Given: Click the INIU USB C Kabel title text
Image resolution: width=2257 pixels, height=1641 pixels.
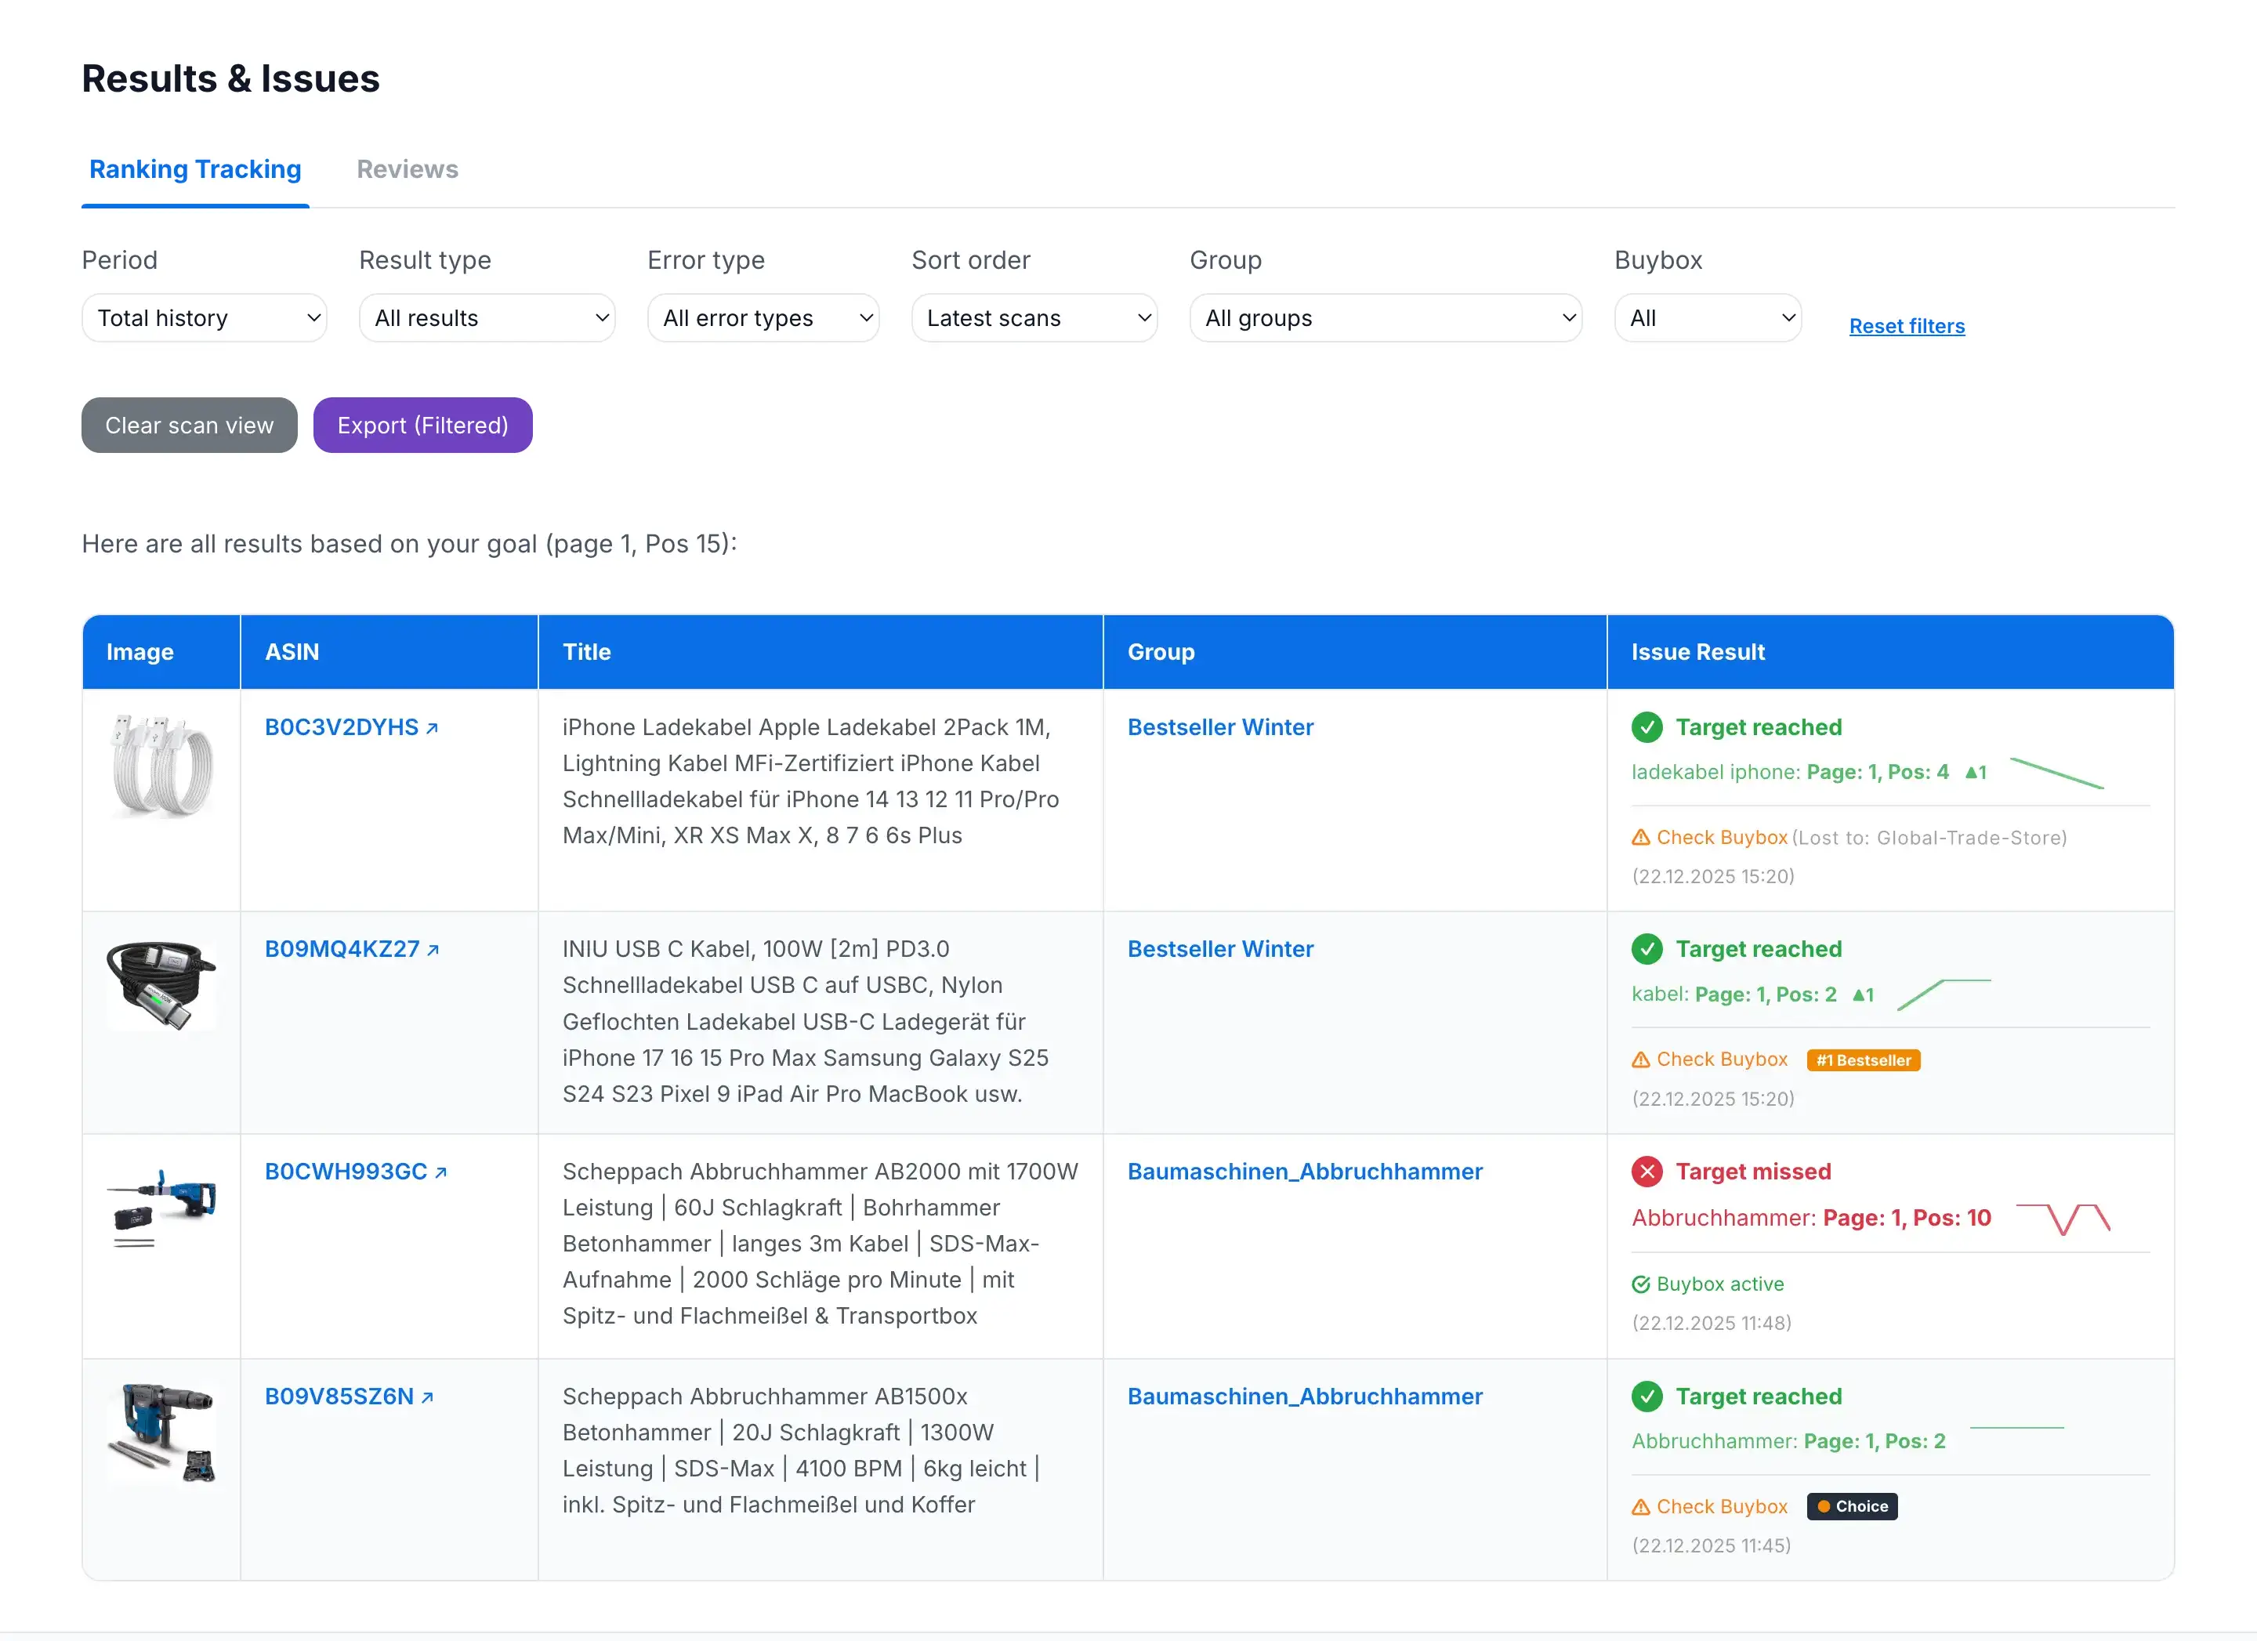Looking at the screenshot, I should [805, 1022].
